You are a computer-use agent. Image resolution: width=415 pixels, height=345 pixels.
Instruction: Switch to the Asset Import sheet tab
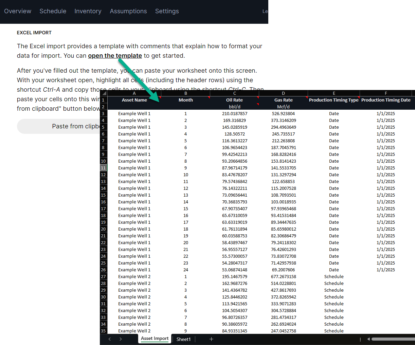[155, 339]
